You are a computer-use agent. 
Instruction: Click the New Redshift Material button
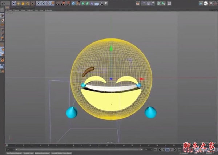tap(14, 153)
